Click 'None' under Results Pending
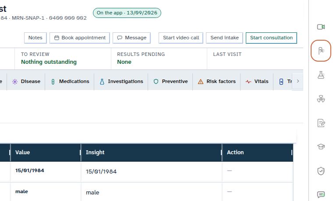This screenshot has height=201, width=333. (x=124, y=62)
